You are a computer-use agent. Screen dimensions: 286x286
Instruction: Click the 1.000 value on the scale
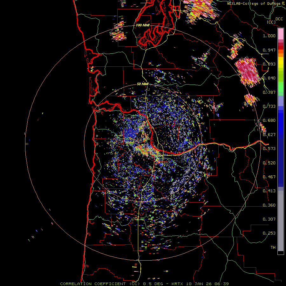coord(269,36)
